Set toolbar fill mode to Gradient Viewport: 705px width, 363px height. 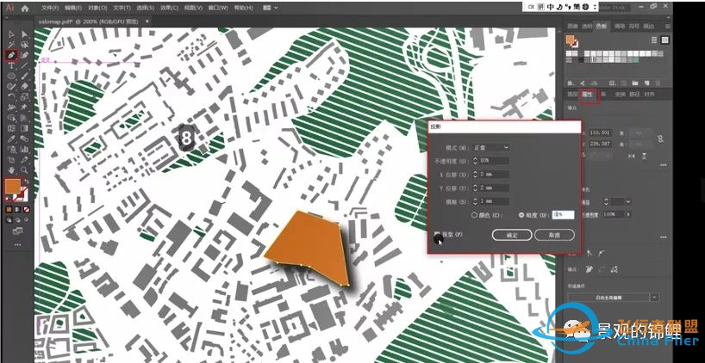(17, 210)
